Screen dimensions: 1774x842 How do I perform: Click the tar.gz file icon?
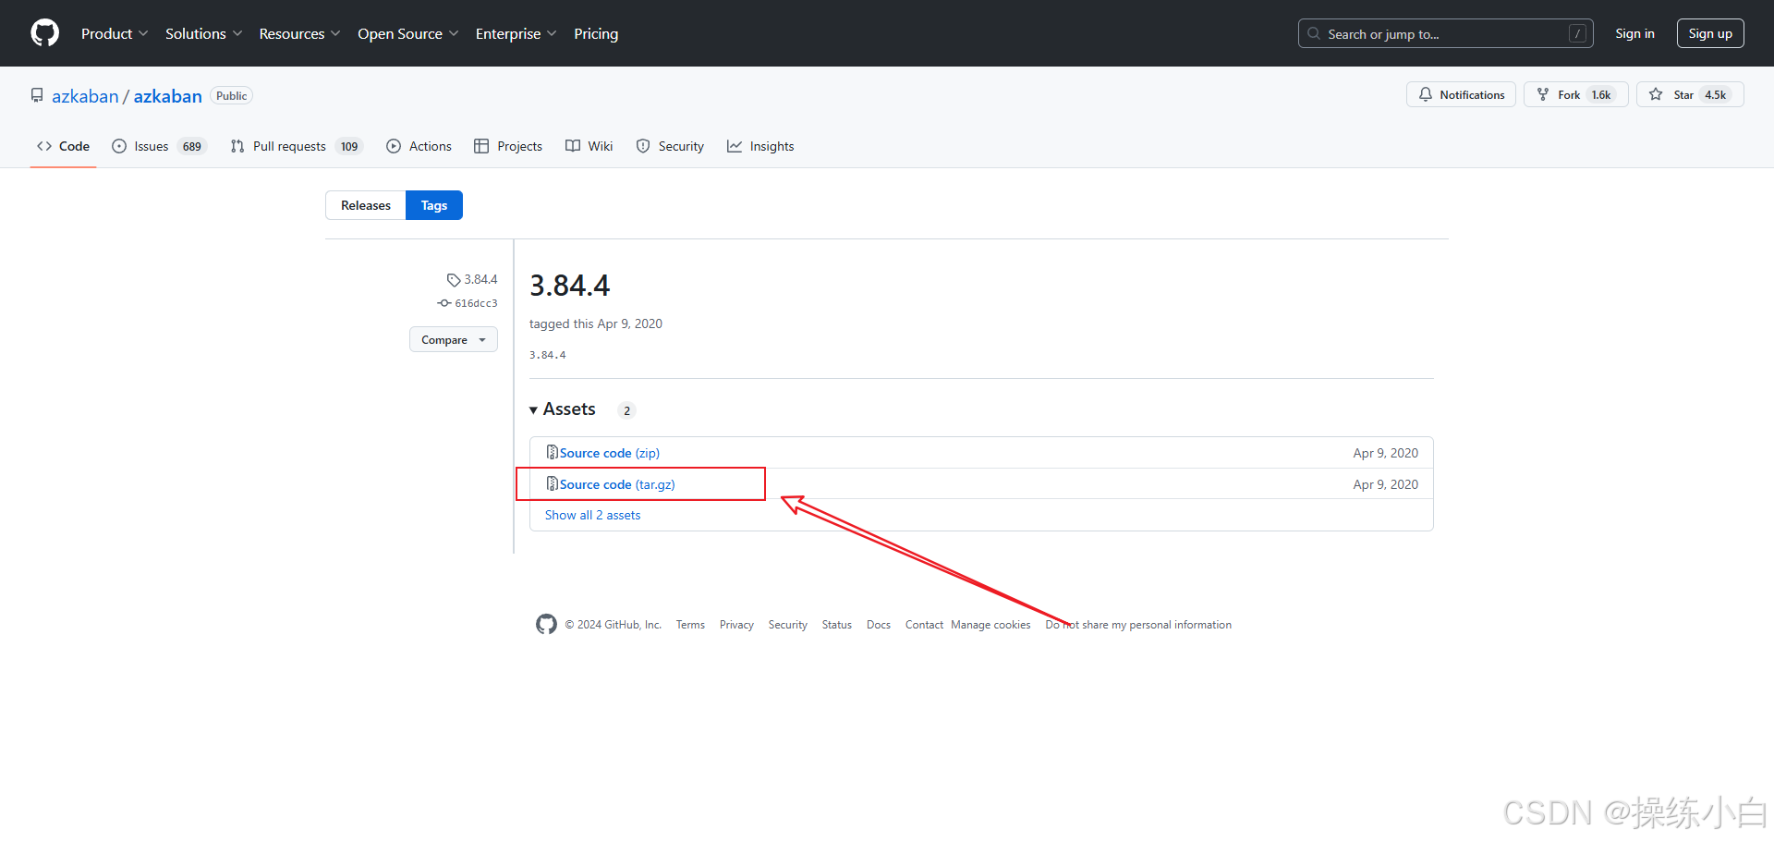(553, 483)
